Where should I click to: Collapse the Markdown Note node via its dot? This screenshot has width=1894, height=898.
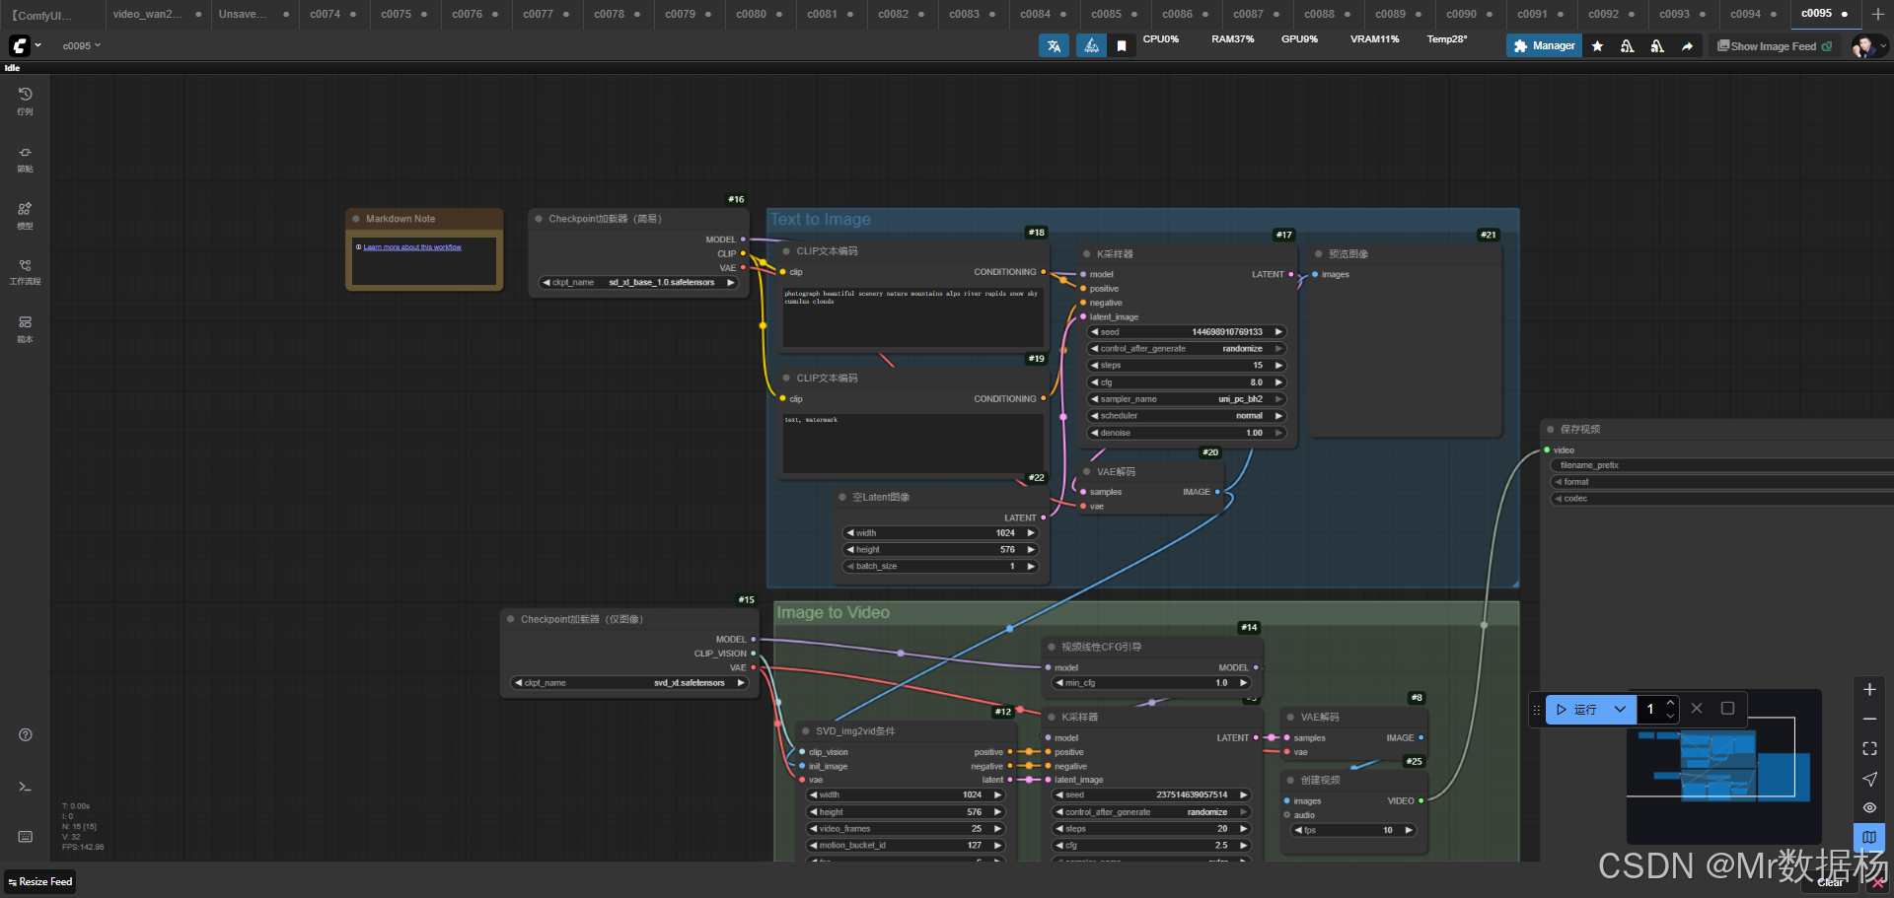(356, 219)
